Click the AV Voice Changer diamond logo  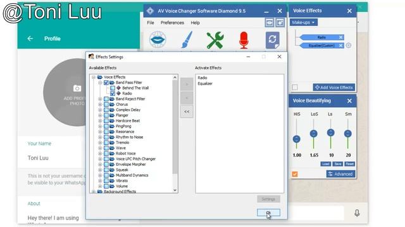(150, 11)
